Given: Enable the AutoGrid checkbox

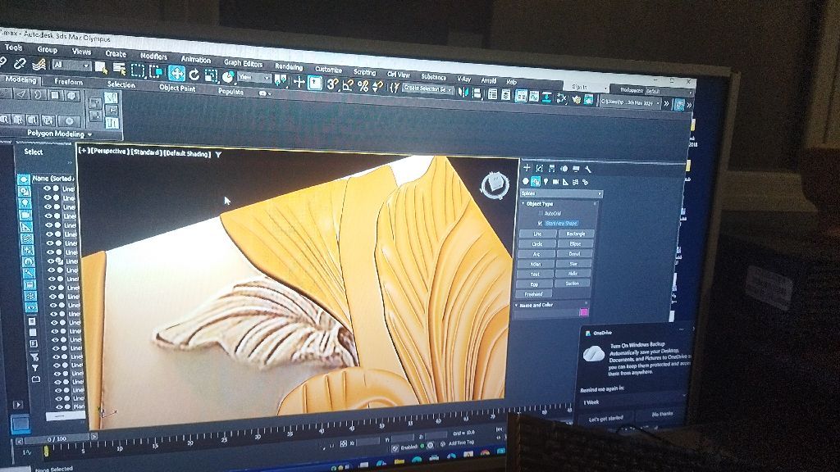Looking at the screenshot, I should coord(539,213).
